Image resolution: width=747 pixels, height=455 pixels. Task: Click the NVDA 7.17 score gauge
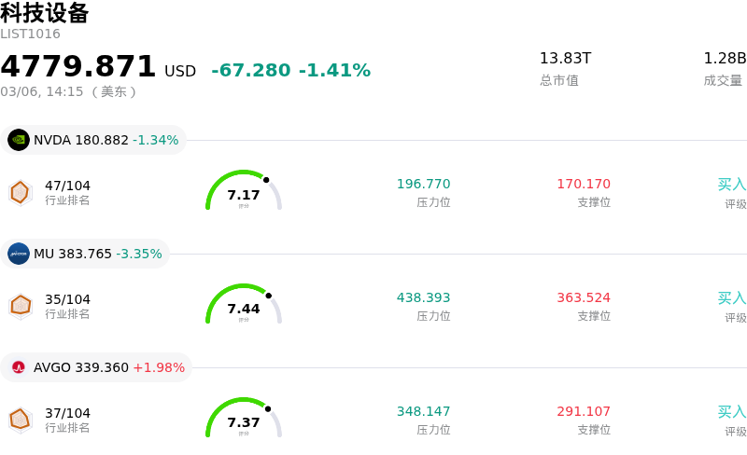point(244,192)
